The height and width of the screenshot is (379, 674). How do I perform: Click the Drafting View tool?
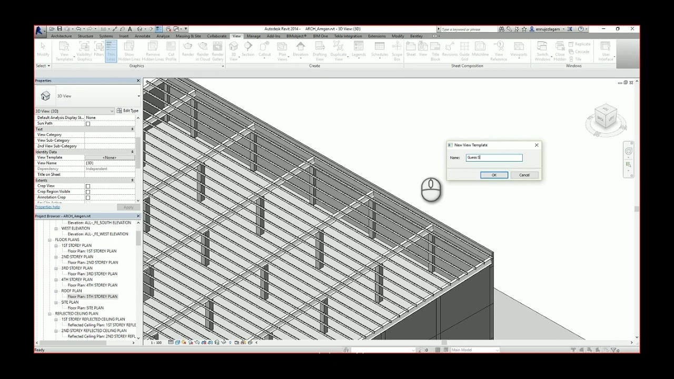click(x=320, y=52)
